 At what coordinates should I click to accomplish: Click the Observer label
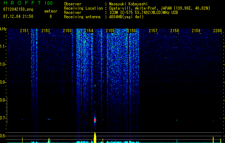pos(73,4)
